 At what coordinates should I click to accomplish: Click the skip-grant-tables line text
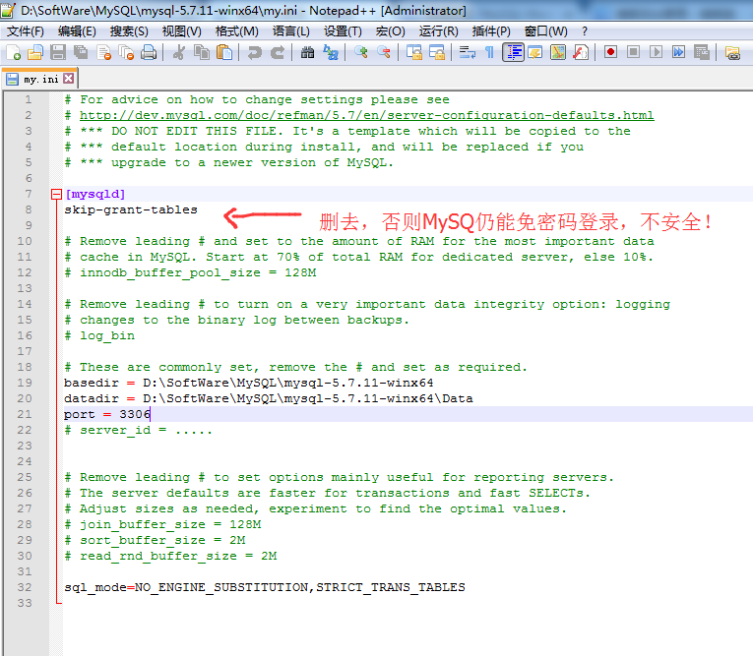pyautogui.click(x=131, y=209)
